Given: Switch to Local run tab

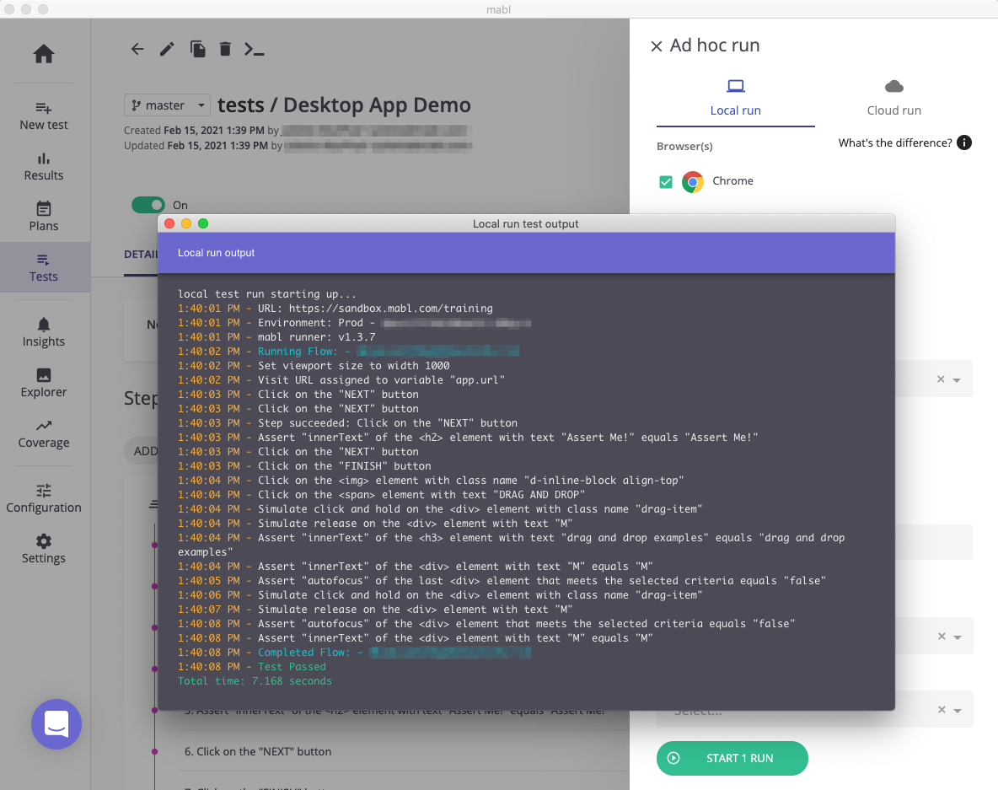Looking at the screenshot, I should pos(735,99).
